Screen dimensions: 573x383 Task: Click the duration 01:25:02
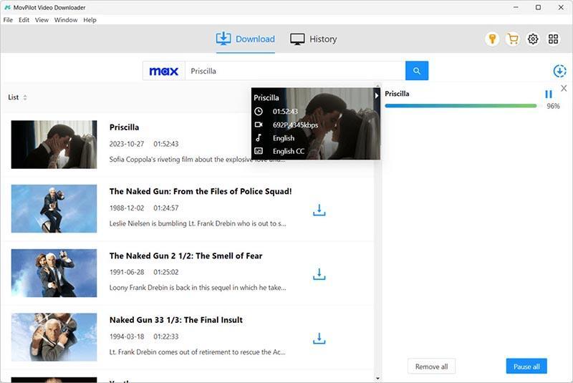166,272
